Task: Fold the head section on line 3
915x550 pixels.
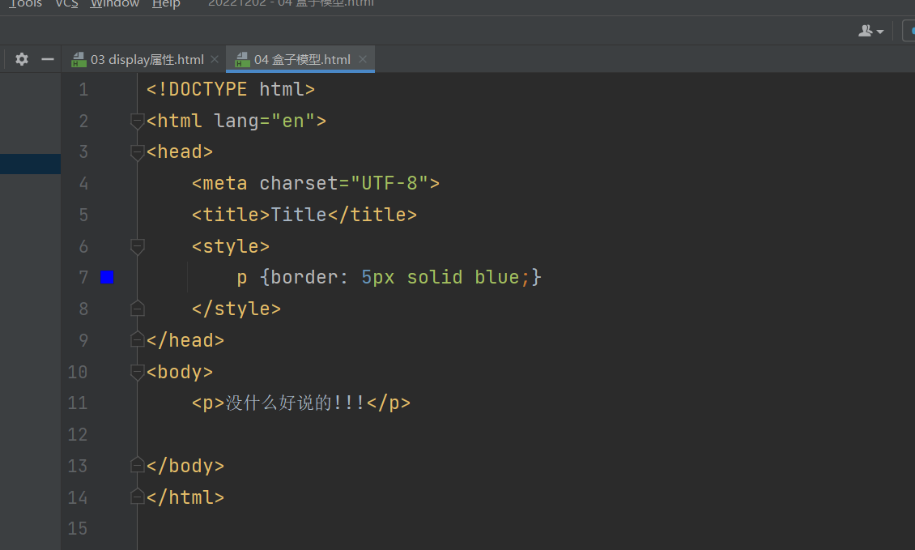Action: 138,152
